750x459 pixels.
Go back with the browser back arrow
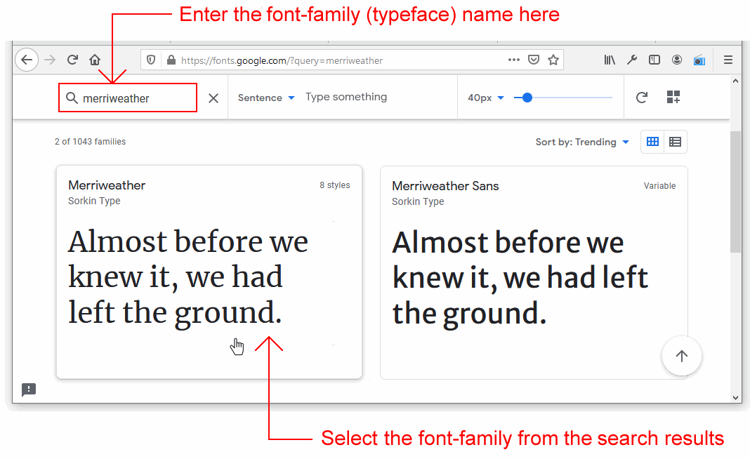click(x=27, y=60)
